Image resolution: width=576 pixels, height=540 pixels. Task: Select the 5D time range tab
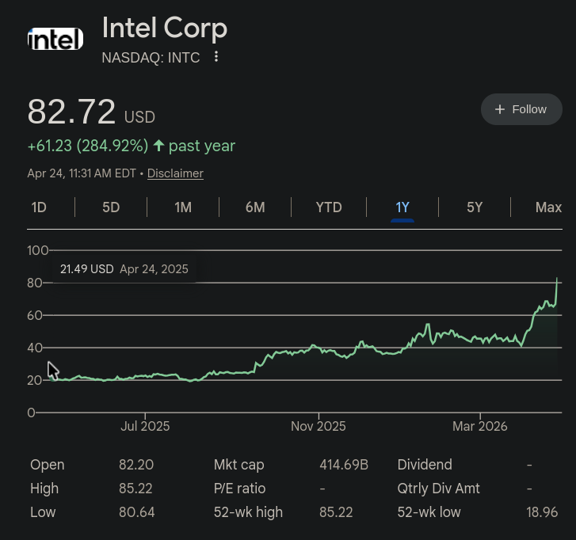[x=111, y=207]
